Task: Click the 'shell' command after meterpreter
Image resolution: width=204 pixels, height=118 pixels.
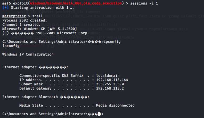Action: [x=38, y=16]
